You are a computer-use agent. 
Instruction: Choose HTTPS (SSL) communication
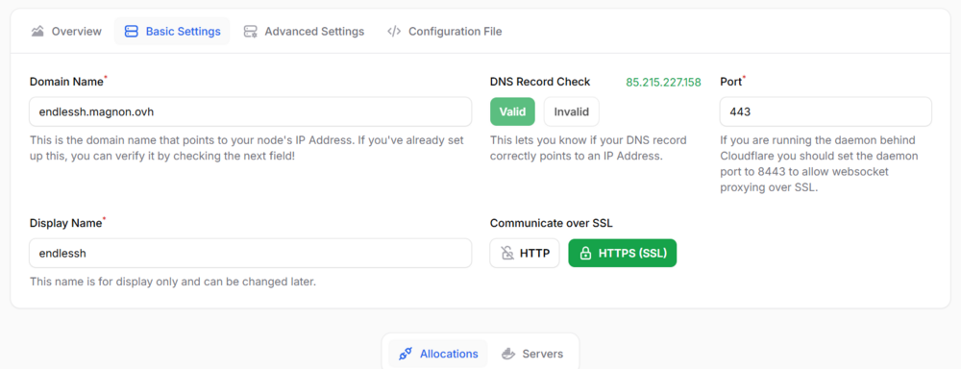pyautogui.click(x=623, y=253)
